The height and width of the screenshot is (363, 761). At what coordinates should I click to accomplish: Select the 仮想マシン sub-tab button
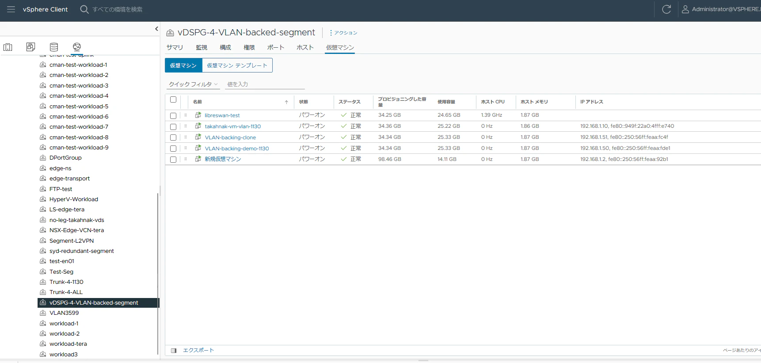(x=183, y=65)
